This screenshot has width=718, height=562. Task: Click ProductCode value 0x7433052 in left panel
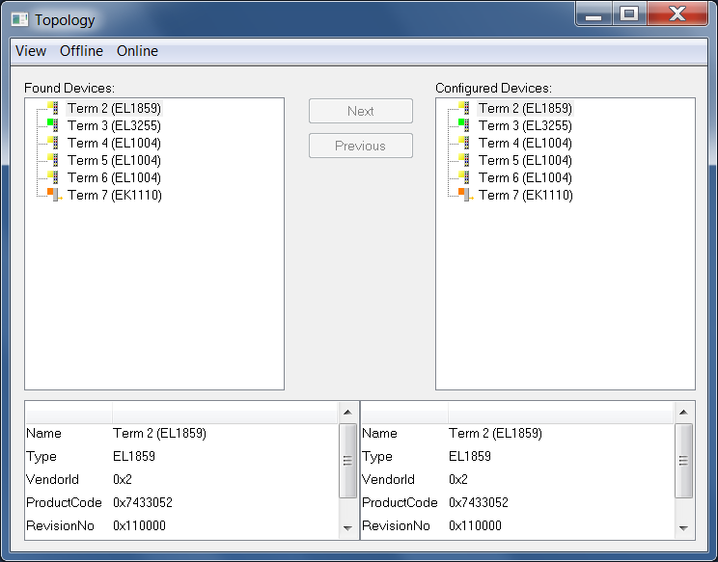point(143,502)
